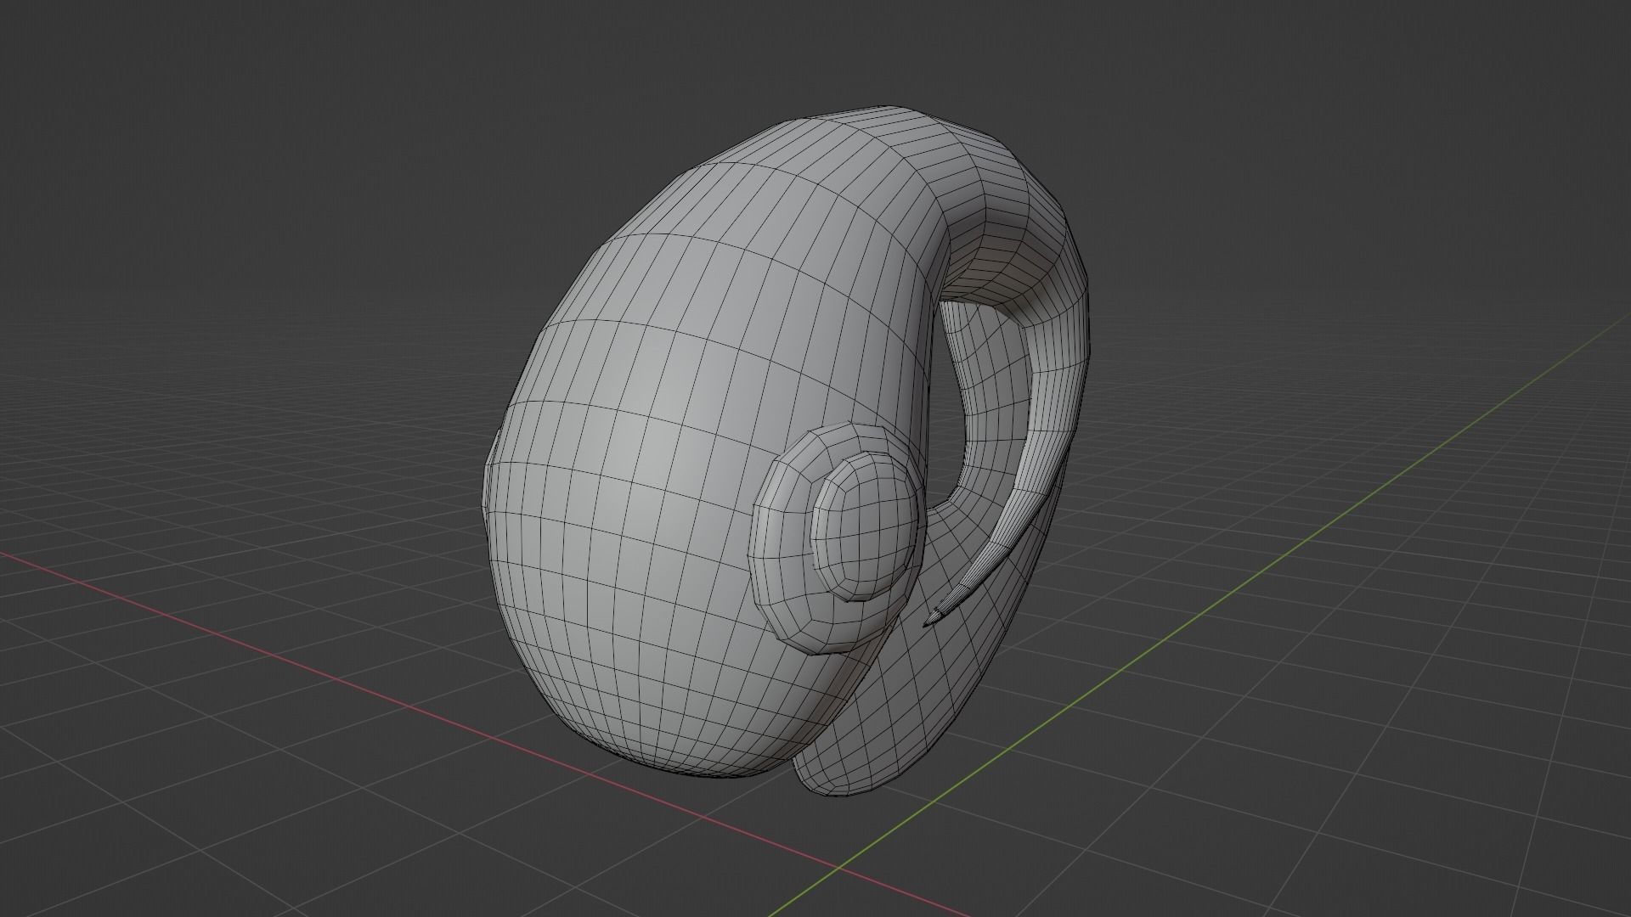Click the small round knob on the model
This screenshot has height=917, width=1631.
click(x=866, y=526)
